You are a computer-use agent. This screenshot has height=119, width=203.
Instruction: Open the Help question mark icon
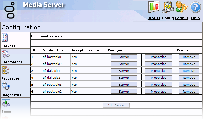click(195, 7)
